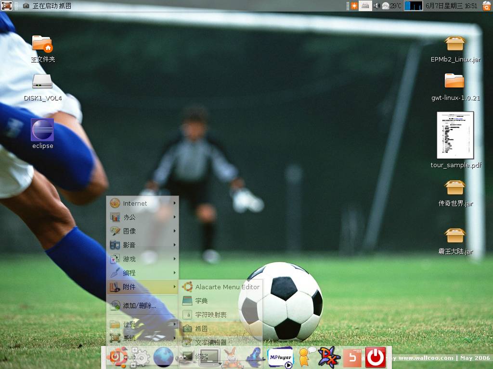Click the aMule rabbit dock icon
This screenshot has height=369, width=493.
point(232,358)
